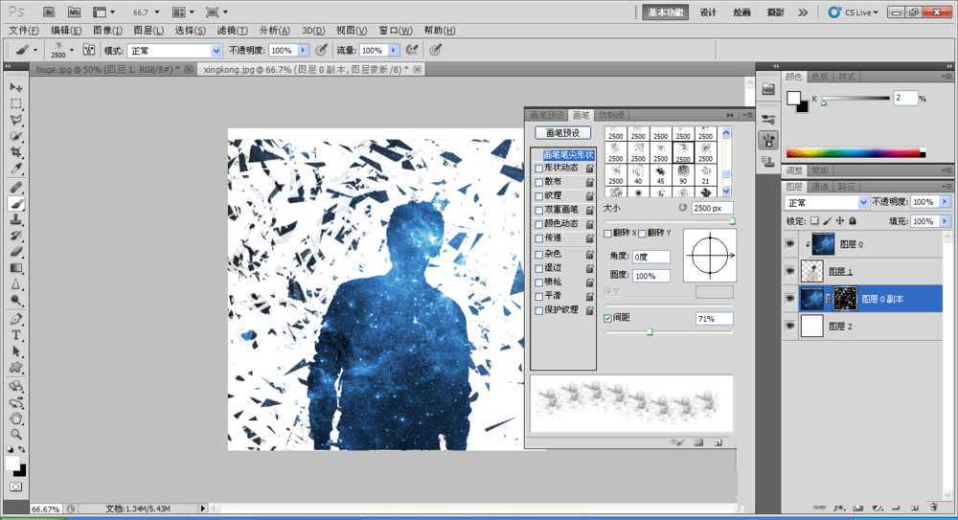Choose the Type (T) tool

(x=16, y=335)
